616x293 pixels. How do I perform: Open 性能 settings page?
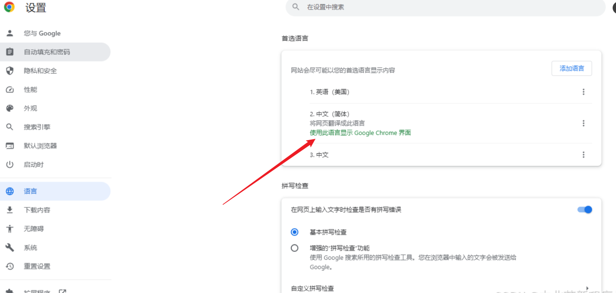coord(55,89)
